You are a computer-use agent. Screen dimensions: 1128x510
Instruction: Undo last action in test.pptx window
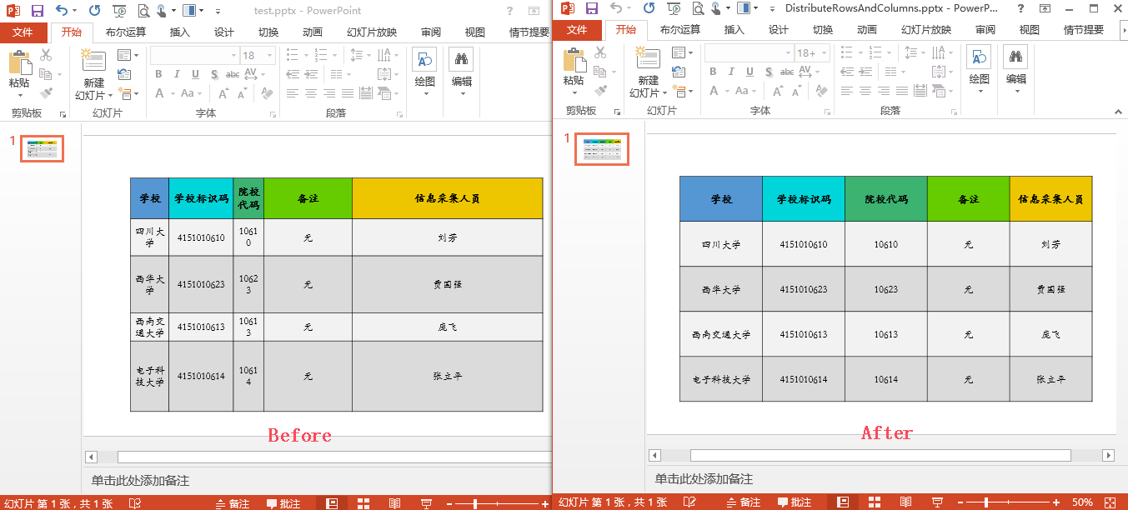click(62, 11)
